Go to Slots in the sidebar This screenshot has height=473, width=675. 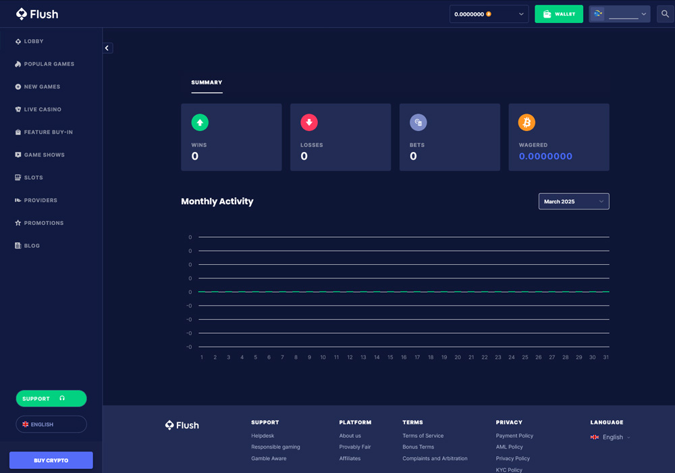33,178
